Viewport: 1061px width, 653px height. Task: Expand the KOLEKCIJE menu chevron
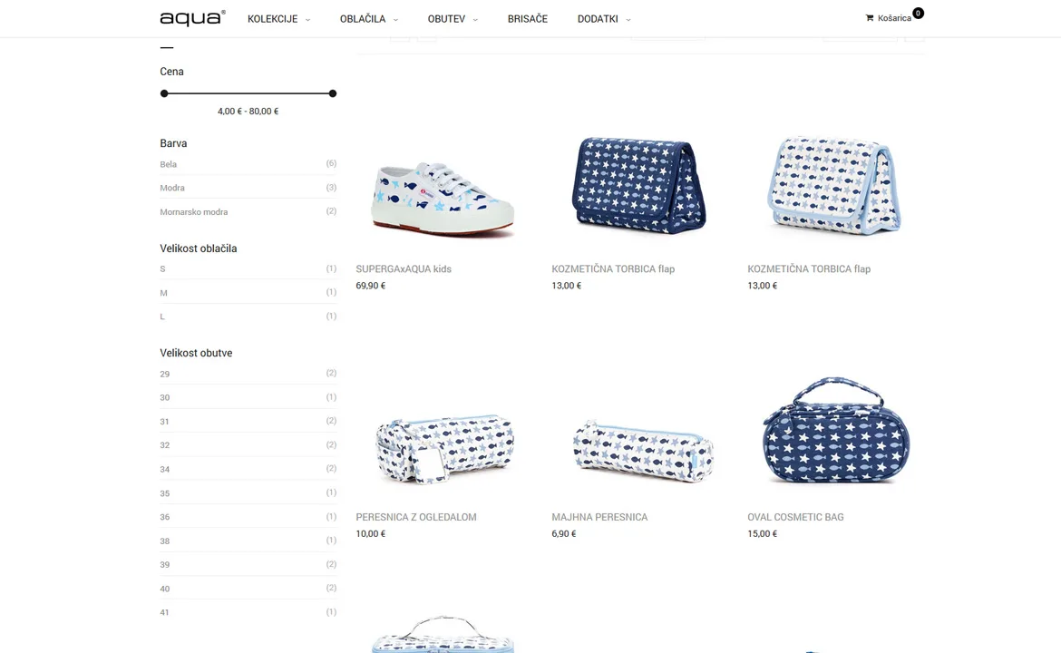(x=307, y=20)
